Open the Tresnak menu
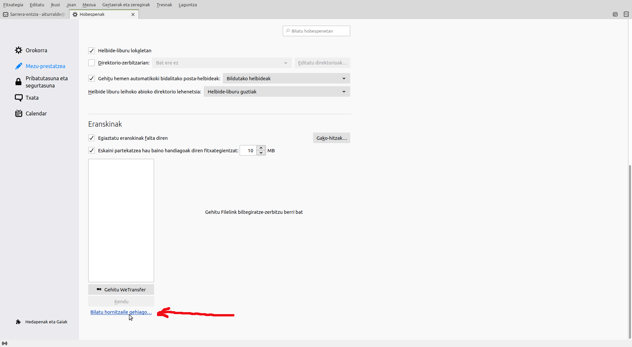The width and height of the screenshot is (632, 347). click(x=164, y=5)
